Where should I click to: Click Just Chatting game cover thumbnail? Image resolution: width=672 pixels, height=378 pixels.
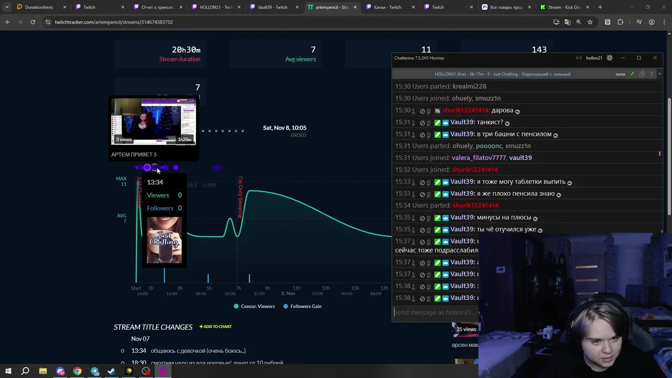(x=164, y=240)
